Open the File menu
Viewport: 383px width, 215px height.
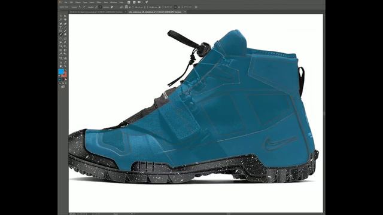[66, 2]
